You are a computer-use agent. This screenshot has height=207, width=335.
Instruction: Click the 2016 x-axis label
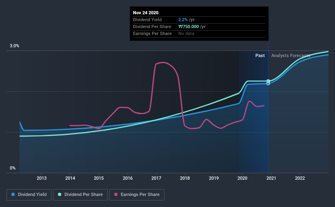point(128,178)
